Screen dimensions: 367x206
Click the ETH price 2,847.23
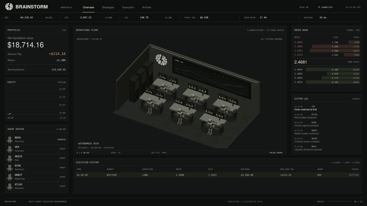pyautogui.click(x=86, y=17)
